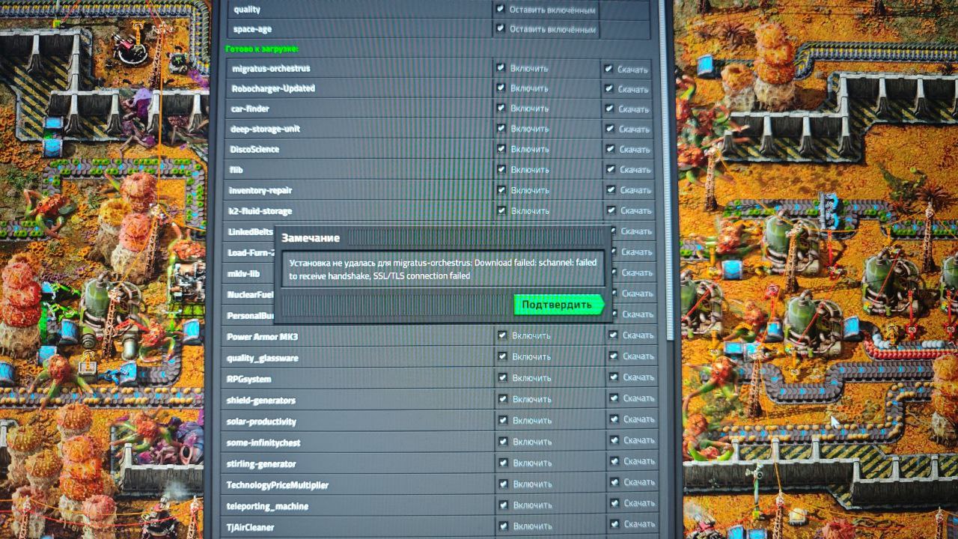Toggle Скачать checkbox for deep-storage-unit
The width and height of the screenshot is (958, 539).
coord(611,129)
